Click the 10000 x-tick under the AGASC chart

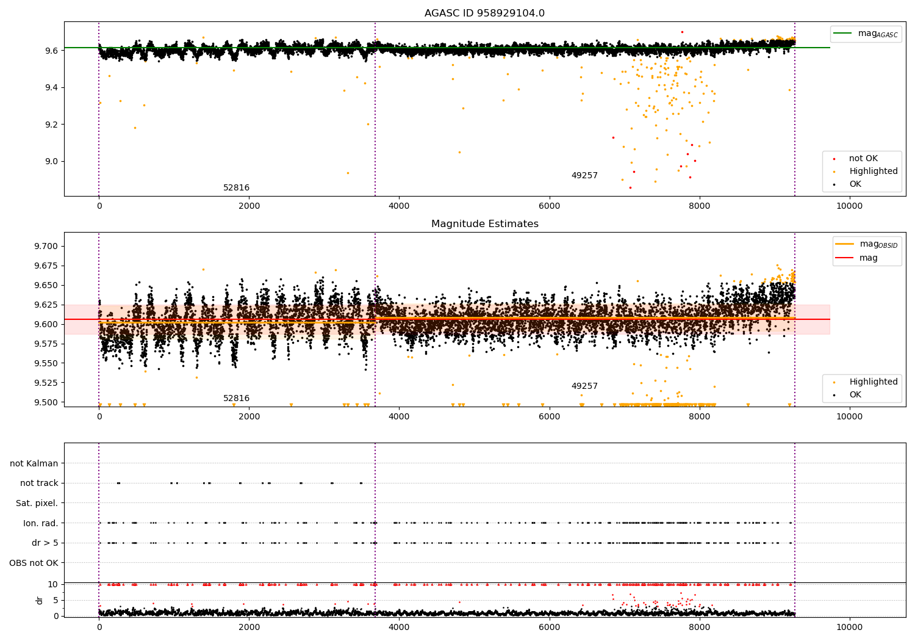click(849, 206)
